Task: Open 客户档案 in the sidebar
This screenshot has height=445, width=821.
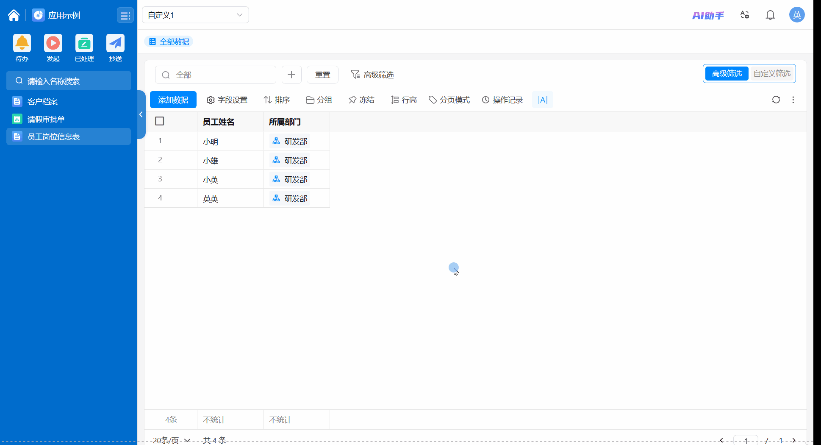Action: coord(69,101)
